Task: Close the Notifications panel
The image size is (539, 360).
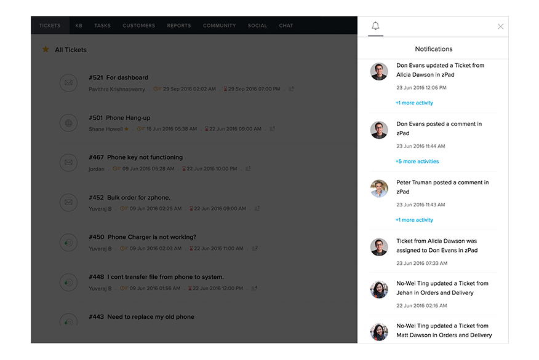Action: [x=500, y=26]
